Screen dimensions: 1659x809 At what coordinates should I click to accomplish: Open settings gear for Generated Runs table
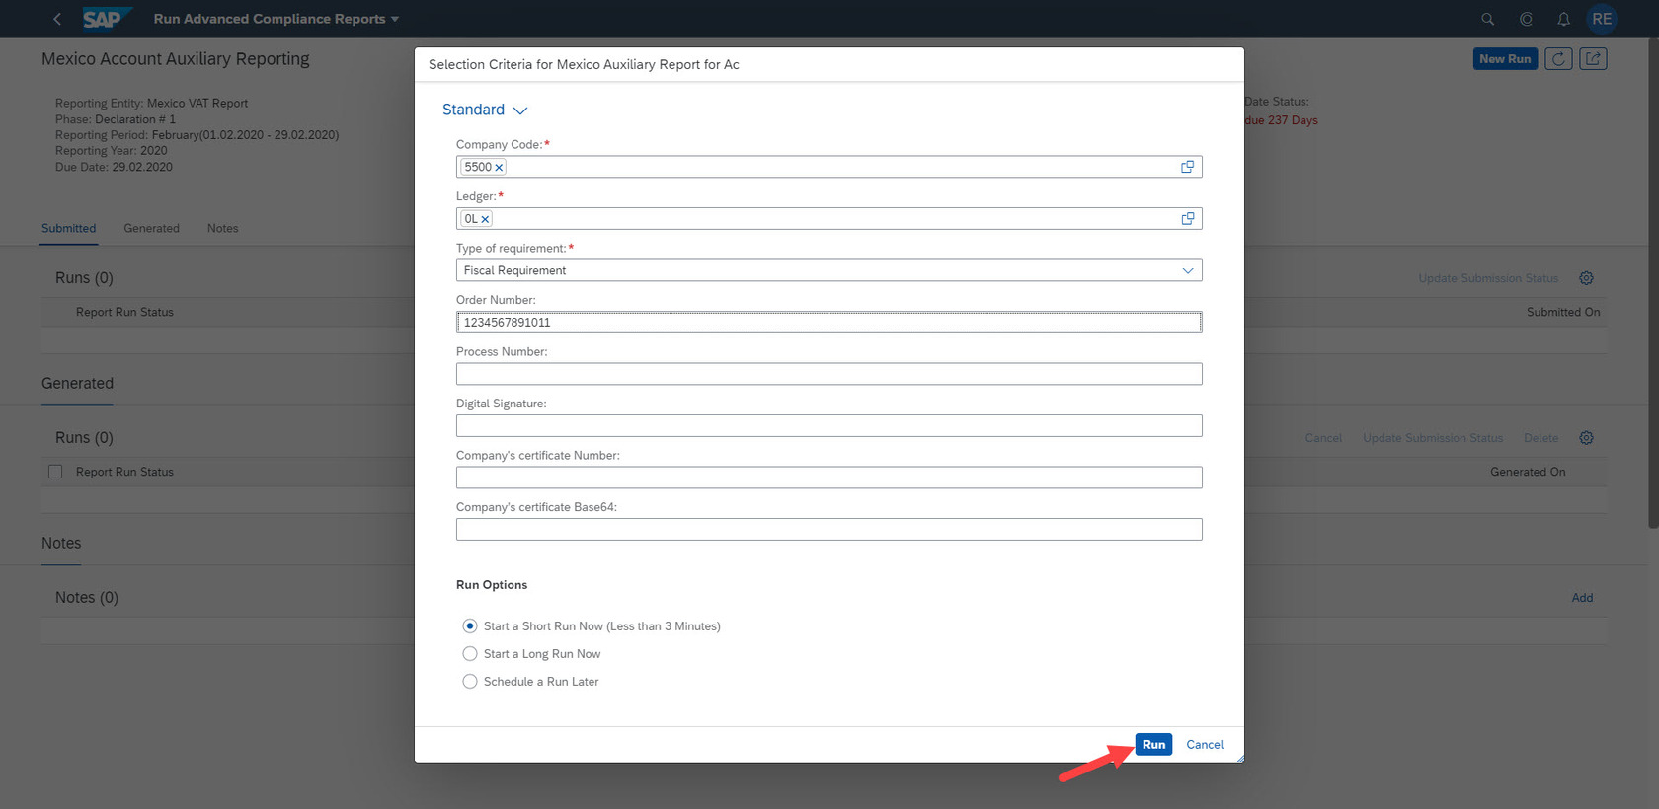(x=1586, y=438)
